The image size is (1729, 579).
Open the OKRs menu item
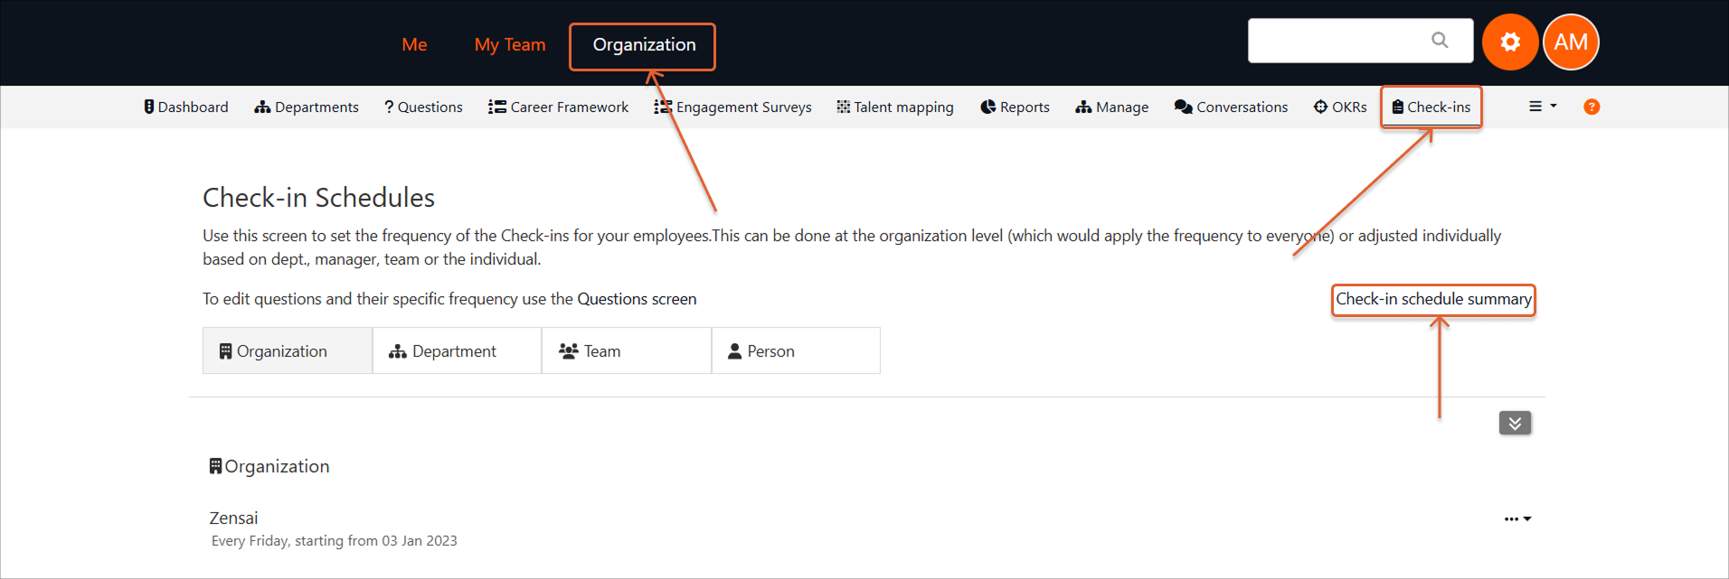click(x=1340, y=107)
